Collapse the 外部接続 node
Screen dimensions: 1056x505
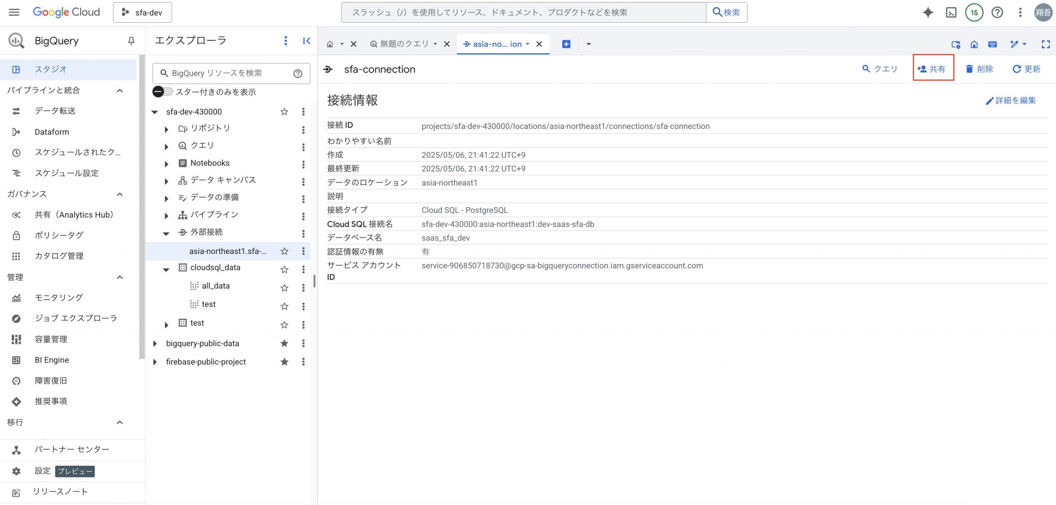pyautogui.click(x=166, y=233)
